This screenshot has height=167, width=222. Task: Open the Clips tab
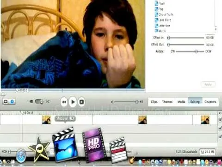point(154,102)
